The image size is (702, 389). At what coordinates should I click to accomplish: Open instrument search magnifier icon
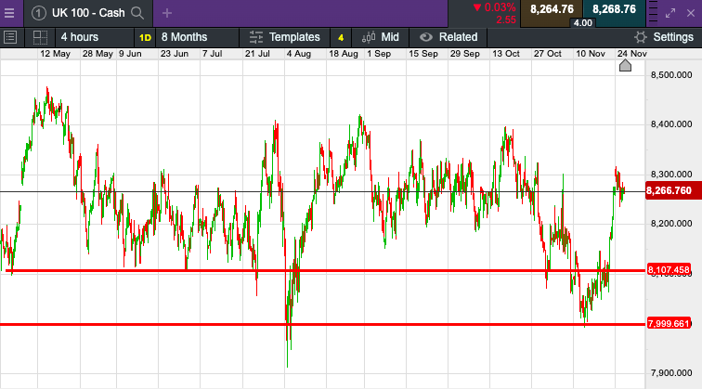[137, 13]
